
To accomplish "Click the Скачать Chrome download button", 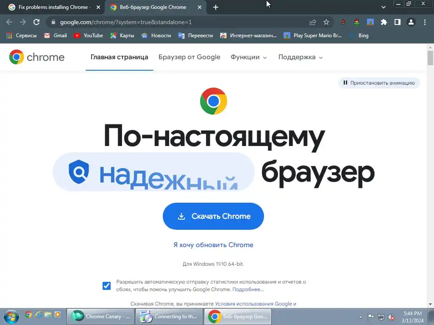I will click(213, 216).
